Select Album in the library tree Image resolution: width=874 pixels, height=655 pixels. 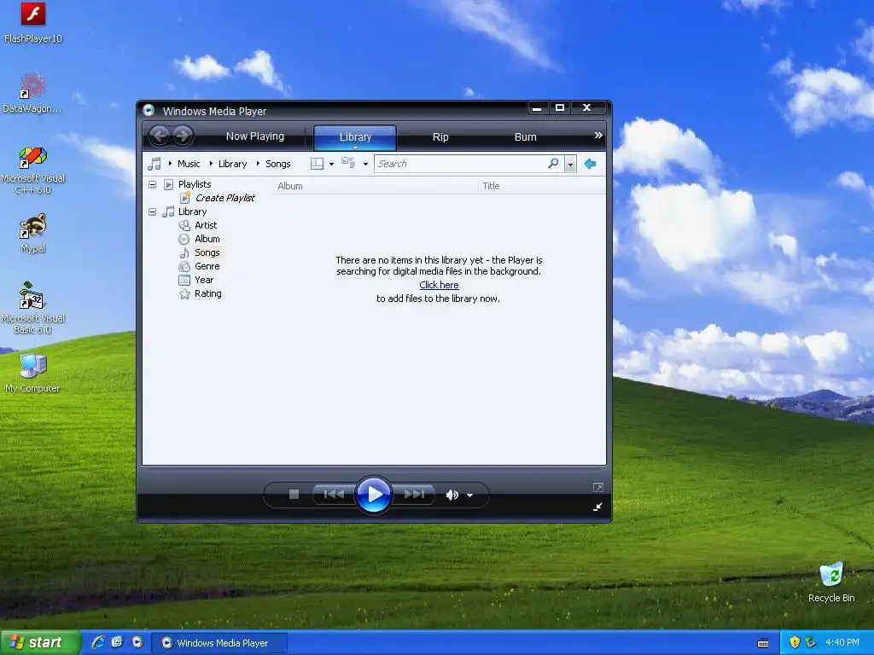(x=207, y=239)
